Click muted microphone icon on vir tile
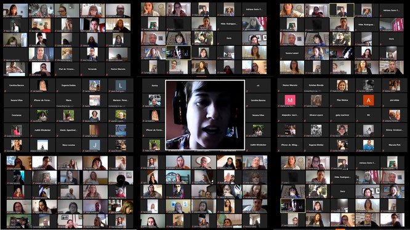This screenshot has height=230, width=410. pos(247,91)
